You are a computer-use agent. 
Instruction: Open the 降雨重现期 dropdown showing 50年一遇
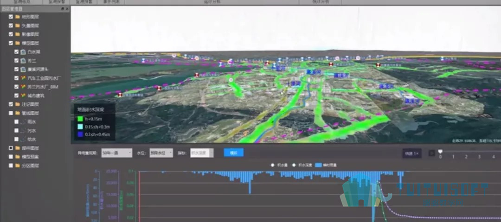116,153
